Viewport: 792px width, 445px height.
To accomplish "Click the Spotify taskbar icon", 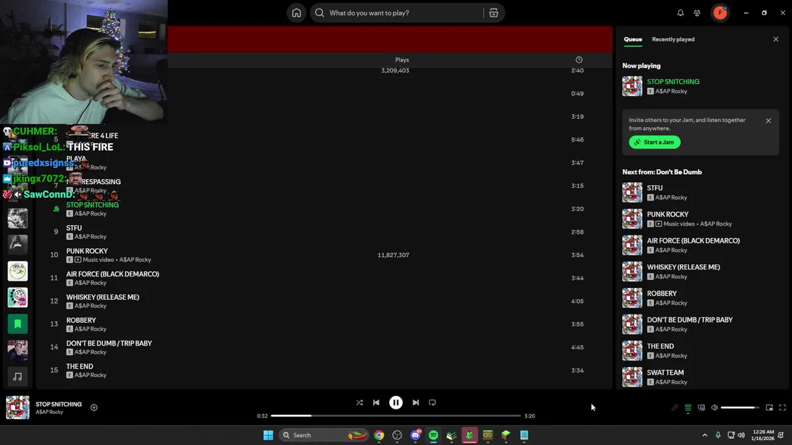I will 433,435.
